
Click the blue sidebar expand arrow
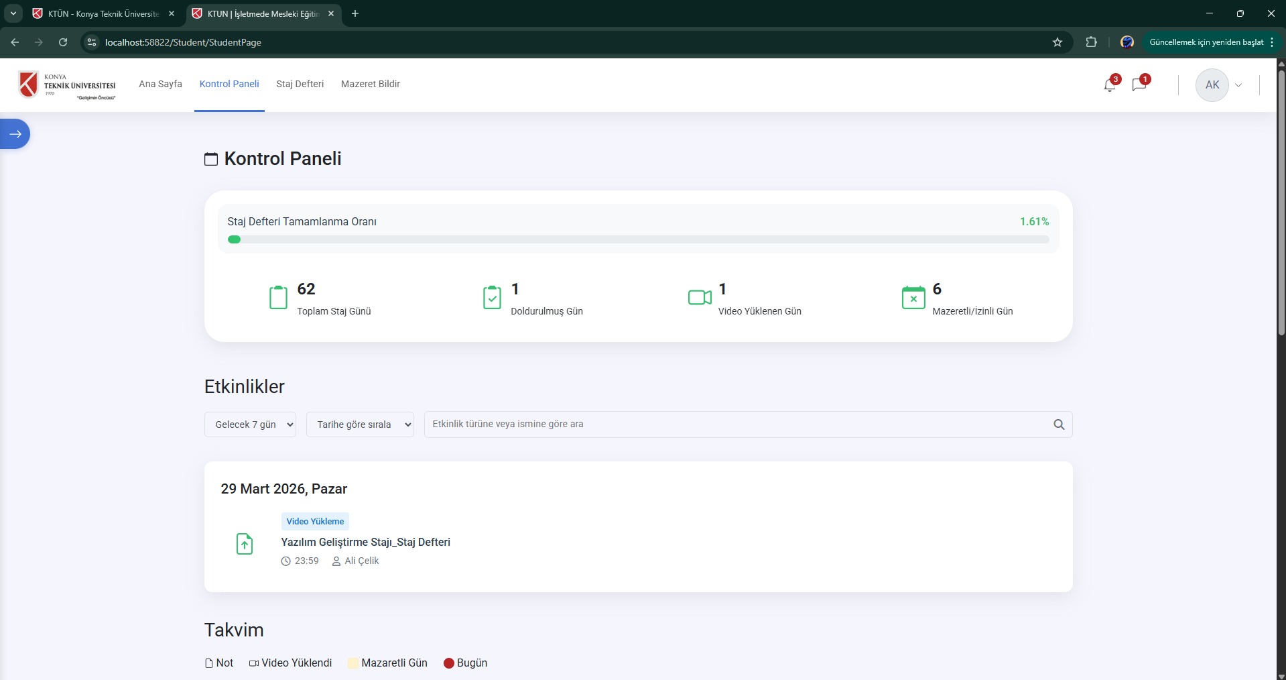(x=15, y=134)
